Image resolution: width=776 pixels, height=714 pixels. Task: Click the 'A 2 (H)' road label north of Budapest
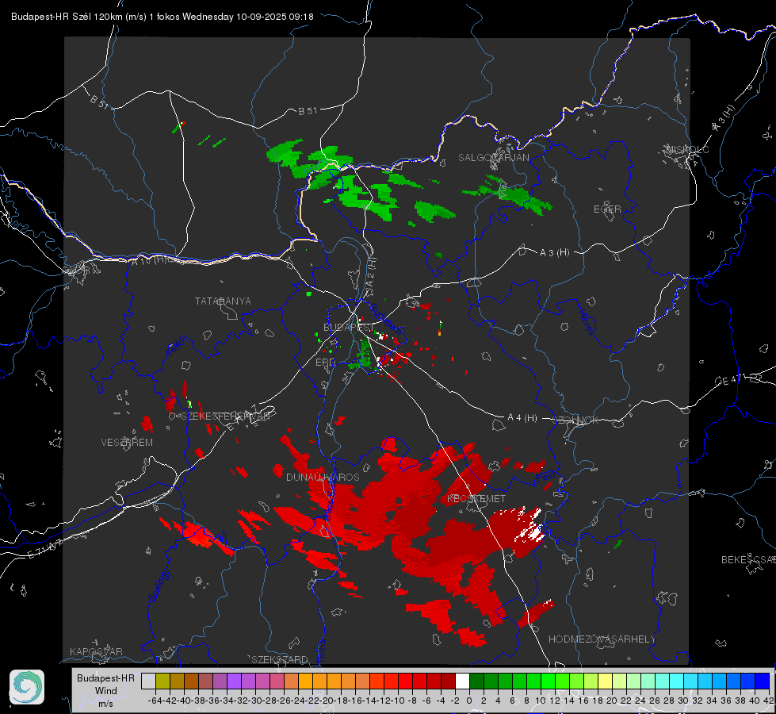click(371, 273)
